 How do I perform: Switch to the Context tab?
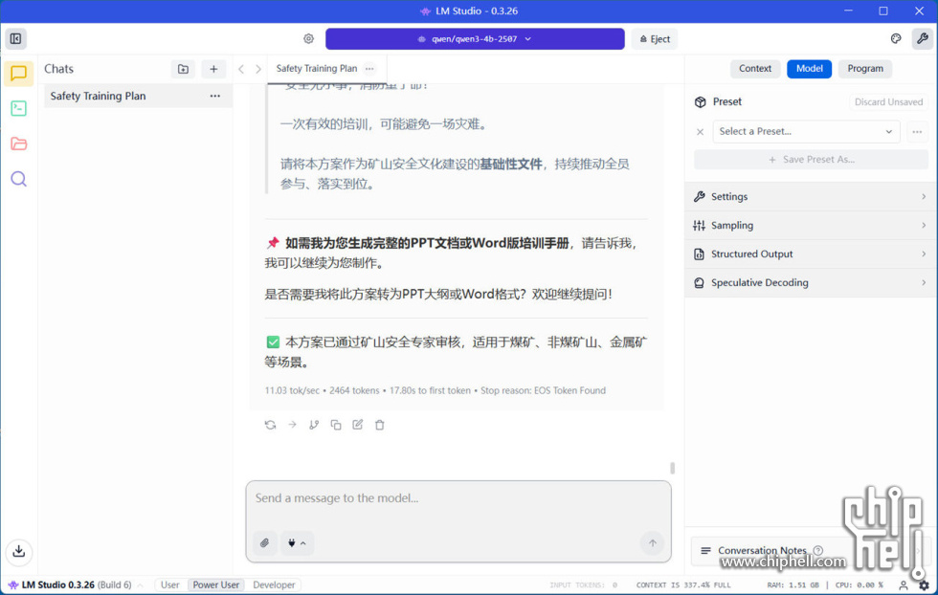pyautogui.click(x=755, y=68)
